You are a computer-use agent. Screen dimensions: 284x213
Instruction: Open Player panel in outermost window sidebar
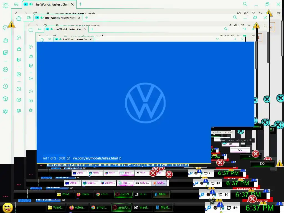[x=6, y=69]
